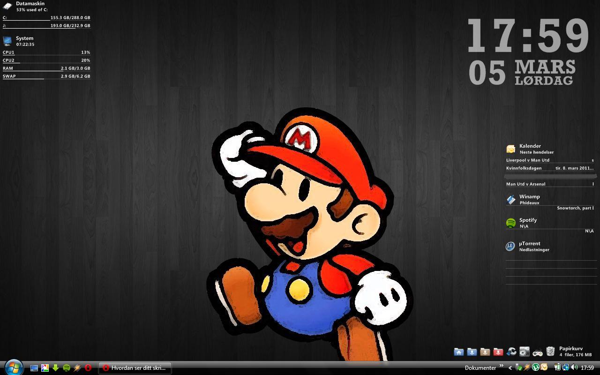Click the Show Desktop quick launch icon
The image size is (600, 375).
[x=34, y=368]
